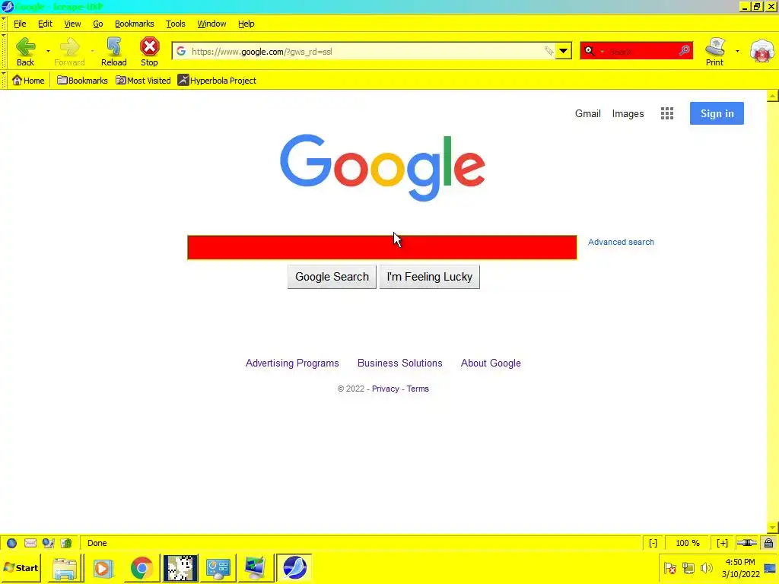Click the Forward navigation arrow
The height and width of the screenshot is (584, 779).
[x=69, y=51]
